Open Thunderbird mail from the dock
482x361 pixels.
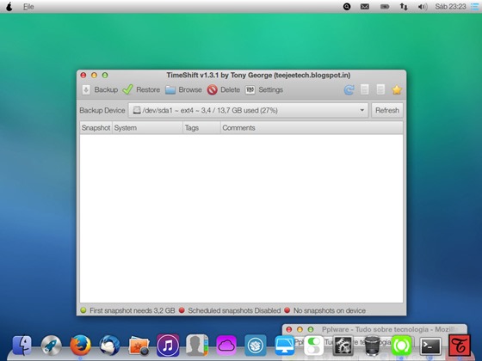click(x=109, y=345)
